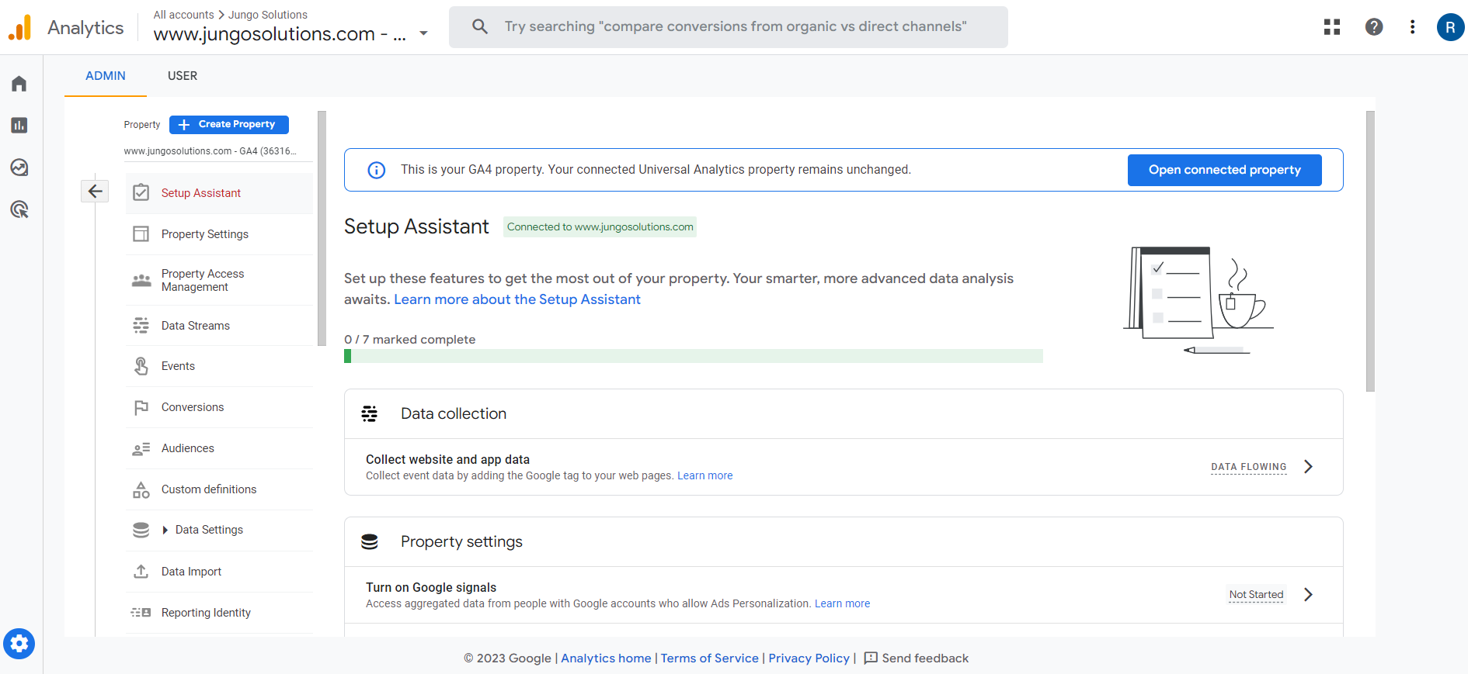This screenshot has width=1468, height=674.
Task: Follow Learn more about the Setup Assistant link
Action: (x=517, y=299)
